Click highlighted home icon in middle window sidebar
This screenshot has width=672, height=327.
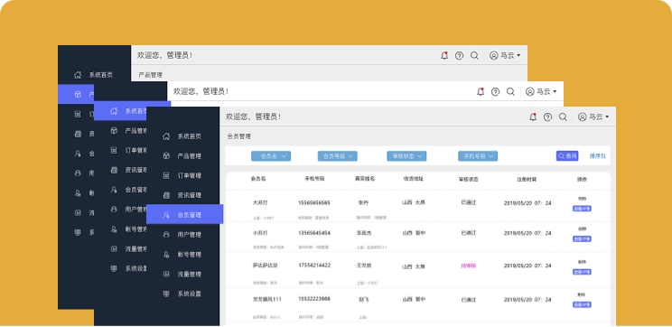(x=114, y=111)
